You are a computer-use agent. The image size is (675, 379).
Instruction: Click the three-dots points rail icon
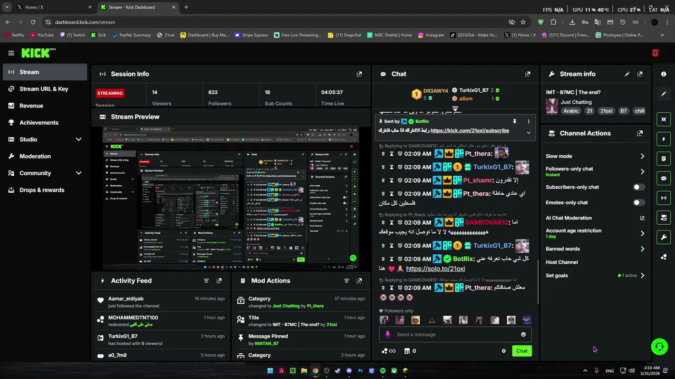click(664, 257)
